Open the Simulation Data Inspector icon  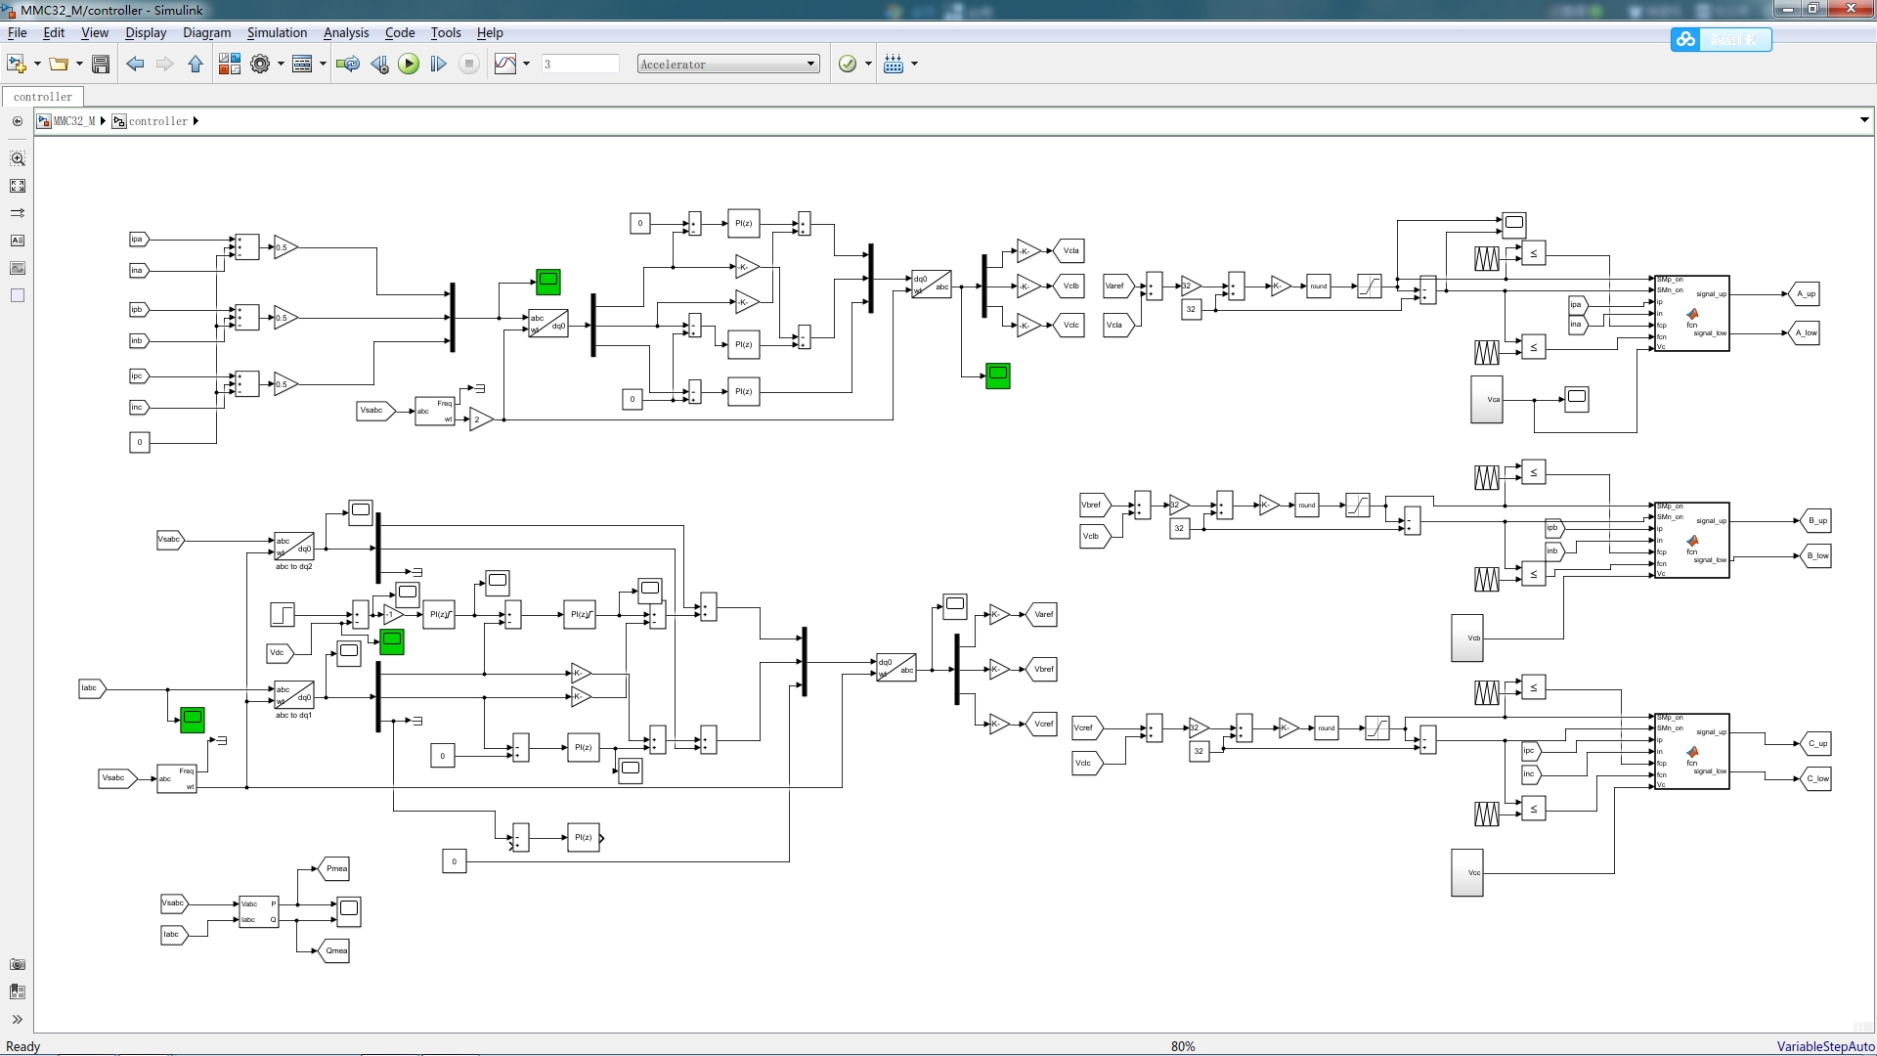(505, 65)
